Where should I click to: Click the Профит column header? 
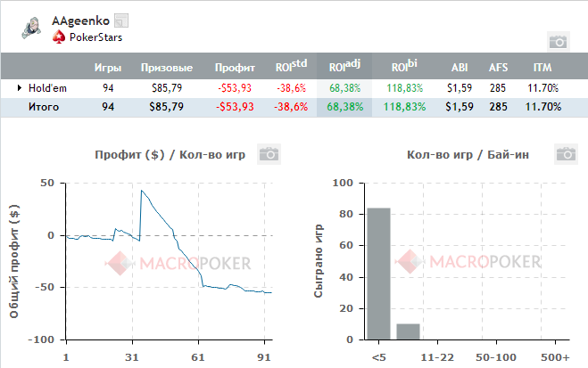click(236, 67)
